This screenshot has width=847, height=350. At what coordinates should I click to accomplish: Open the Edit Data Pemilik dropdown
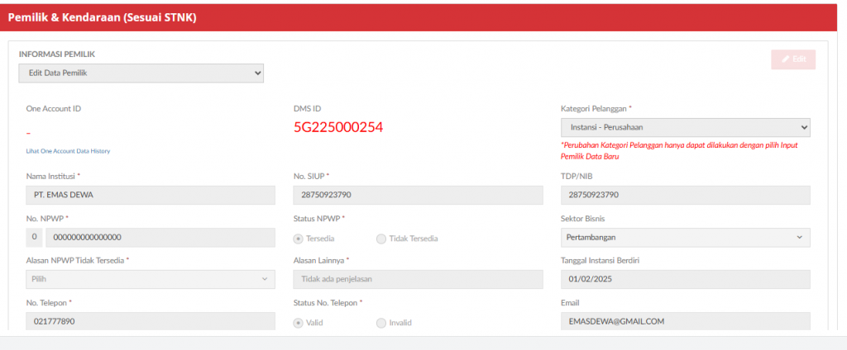141,73
